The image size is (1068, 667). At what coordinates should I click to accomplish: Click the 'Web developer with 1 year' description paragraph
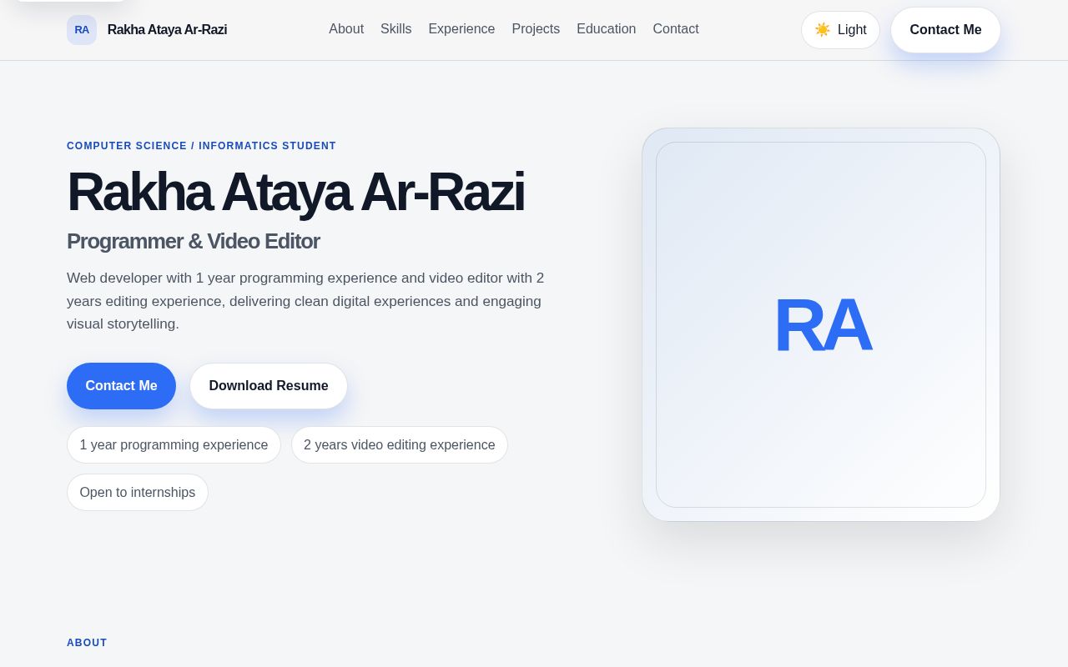[305, 301]
